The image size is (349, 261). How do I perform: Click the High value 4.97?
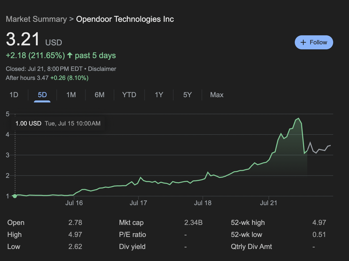(75, 234)
